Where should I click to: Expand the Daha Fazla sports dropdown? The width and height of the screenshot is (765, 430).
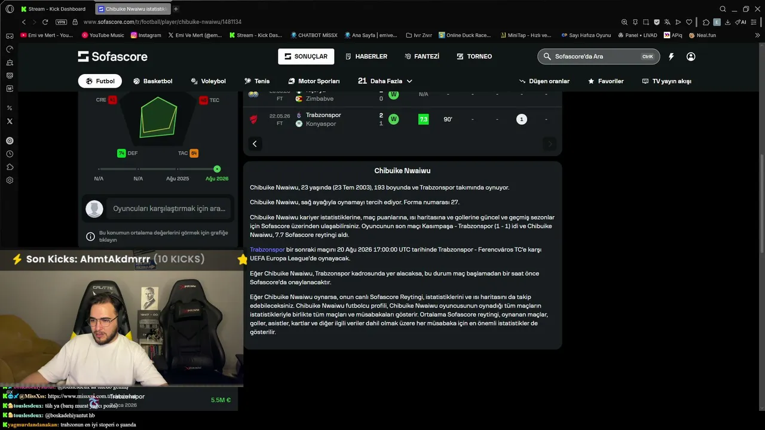click(x=385, y=81)
